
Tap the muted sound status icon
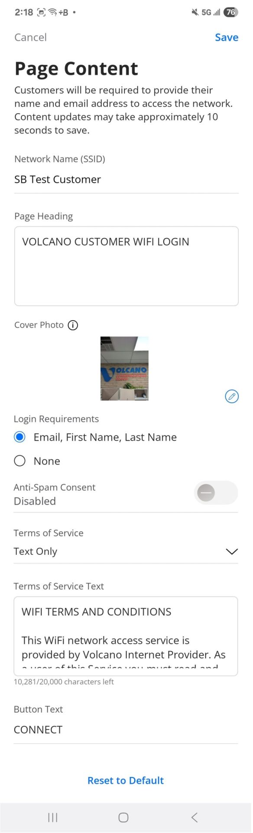pyautogui.click(x=195, y=12)
